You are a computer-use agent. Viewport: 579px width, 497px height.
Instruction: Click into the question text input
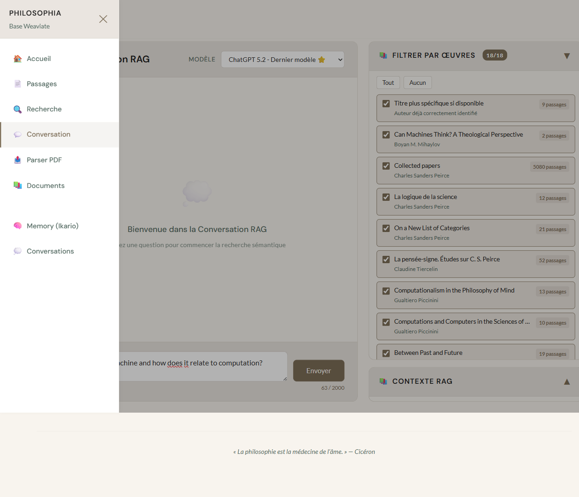[x=202, y=366]
